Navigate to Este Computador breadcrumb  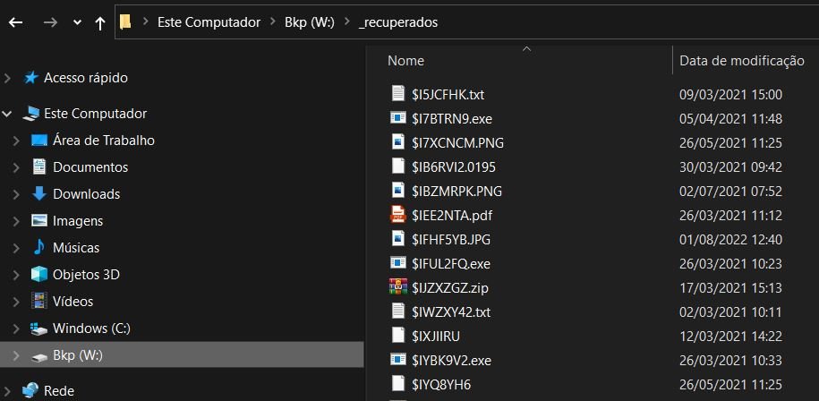[x=209, y=22]
